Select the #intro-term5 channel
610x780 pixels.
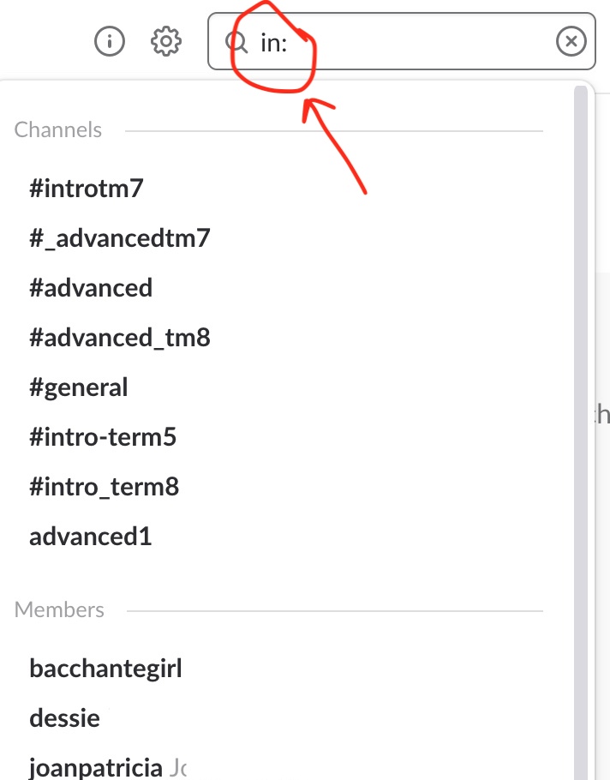[103, 437]
